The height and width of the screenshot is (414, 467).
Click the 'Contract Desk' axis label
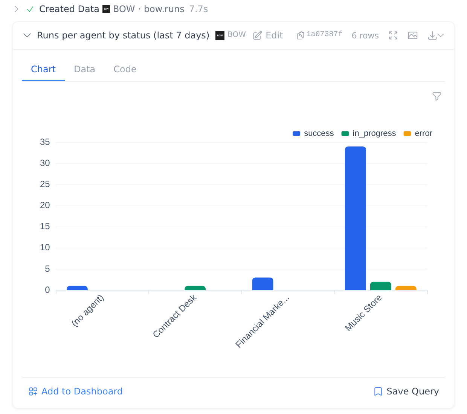(x=175, y=316)
